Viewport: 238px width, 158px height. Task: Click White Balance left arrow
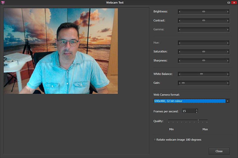[180, 74]
